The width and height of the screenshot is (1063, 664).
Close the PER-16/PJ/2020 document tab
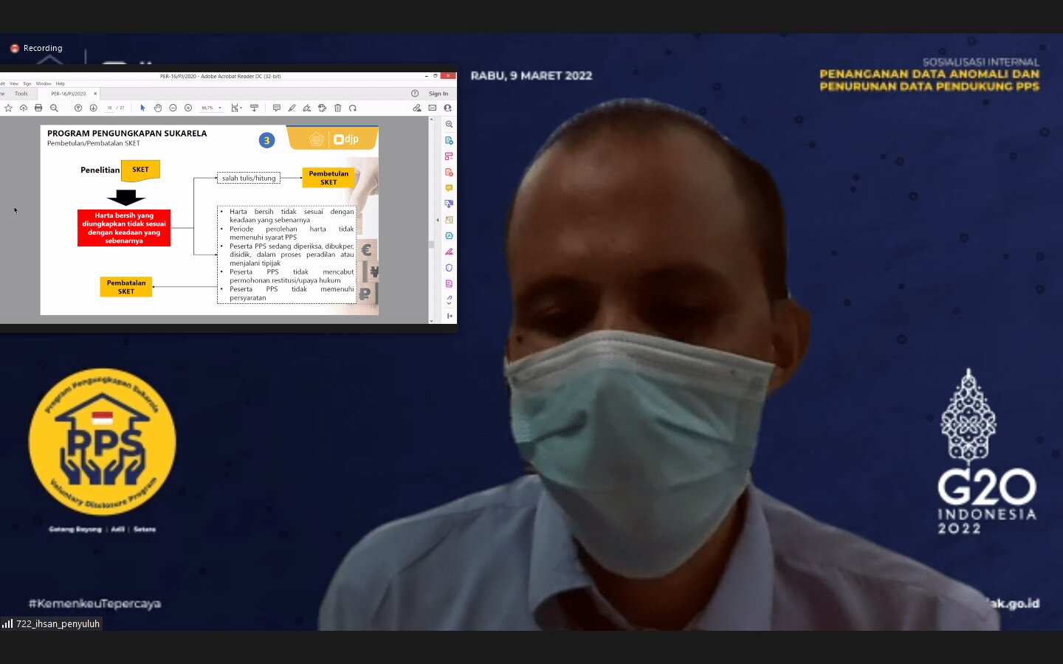pyautogui.click(x=95, y=94)
